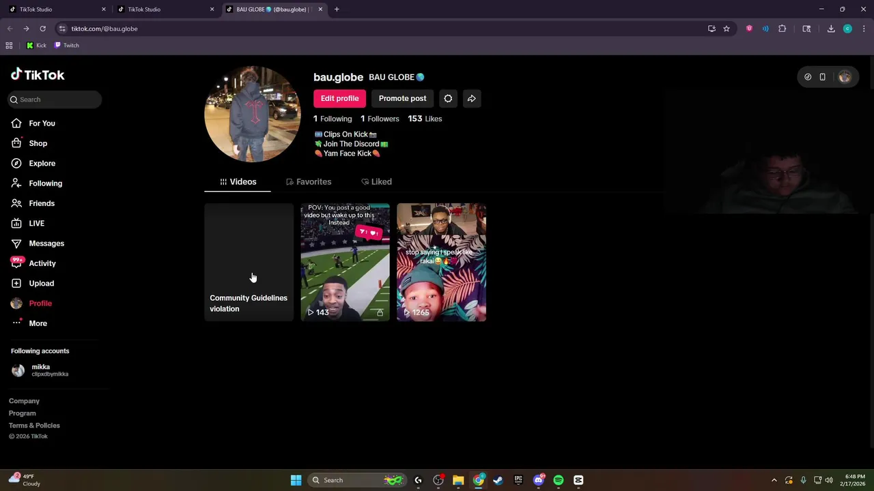874x491 pixels.
Task: Open the Kick bookmark
Action: point(36,46)
